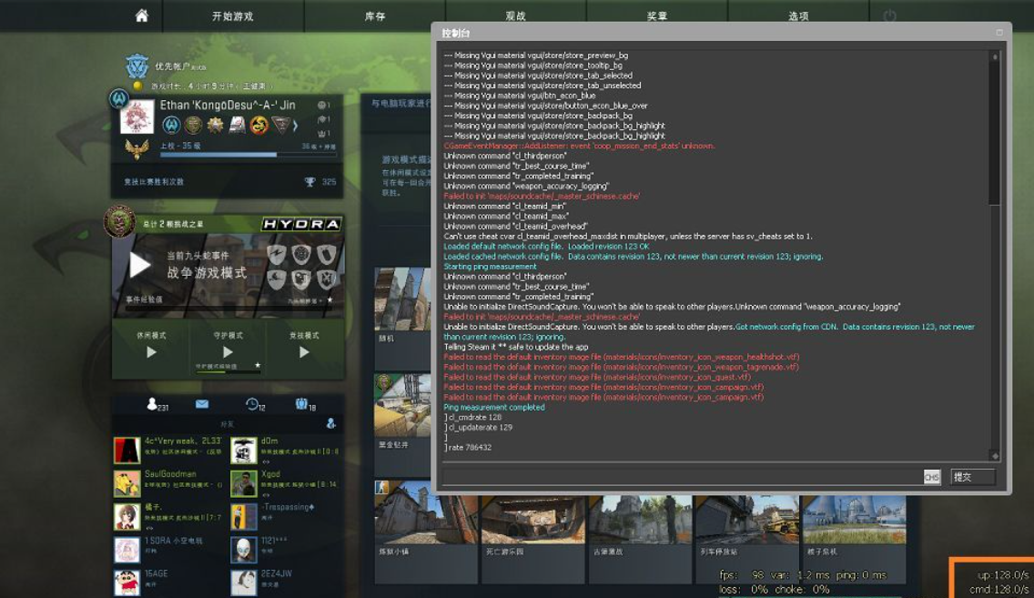Click the lightning bolt shield icon

[277, 254]
